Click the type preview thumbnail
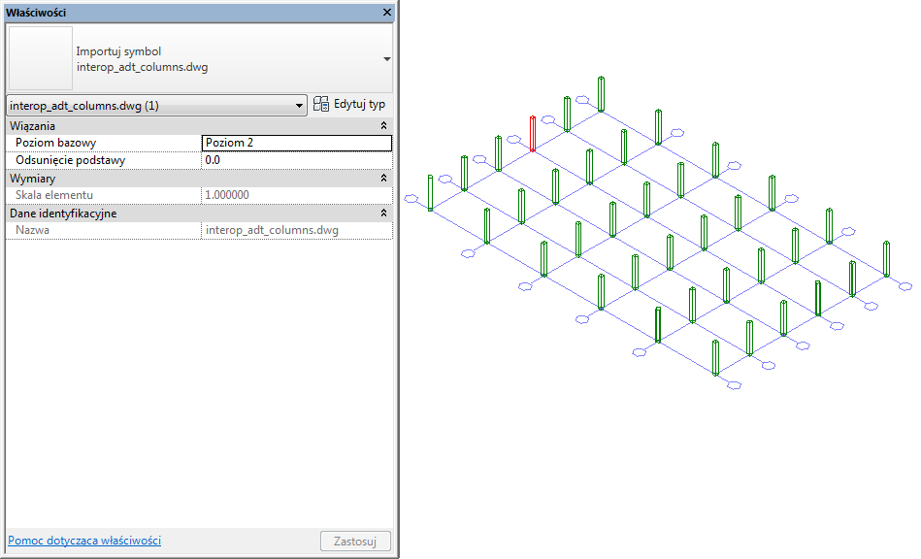921x559 pixels. click(41, 58)
